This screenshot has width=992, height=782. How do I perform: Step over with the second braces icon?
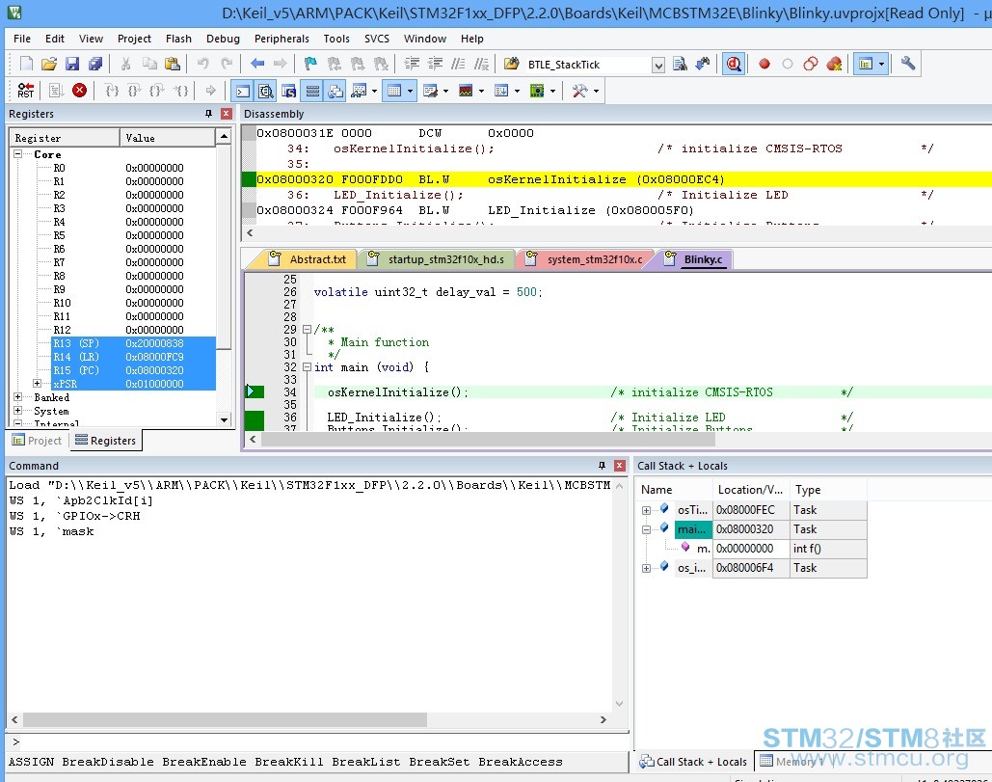(x=135, y=91)
